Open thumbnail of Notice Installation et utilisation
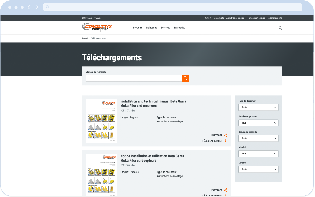Screen dimensions: 315x197 coord(101,175)
